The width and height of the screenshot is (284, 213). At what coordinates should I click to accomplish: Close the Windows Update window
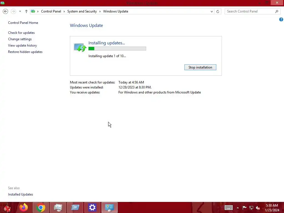click(277, 2)
